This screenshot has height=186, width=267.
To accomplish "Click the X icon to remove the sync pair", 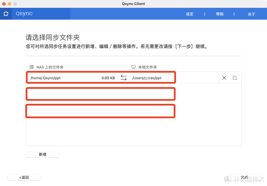I will [x=224, y=77].
